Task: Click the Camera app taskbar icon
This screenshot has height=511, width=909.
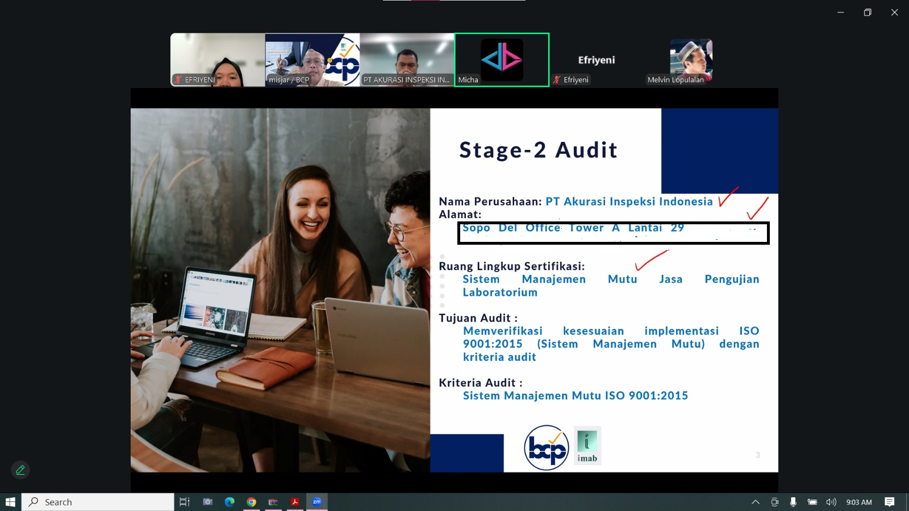Action: pos(208,502)
